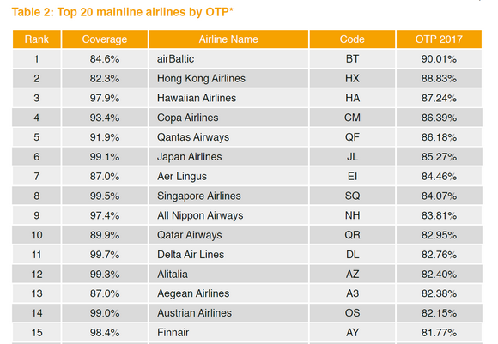The height and width of the screenshot is (344, 498).
Task: Click Delta Air Lines OTP 82.76%
Action: 439,255
